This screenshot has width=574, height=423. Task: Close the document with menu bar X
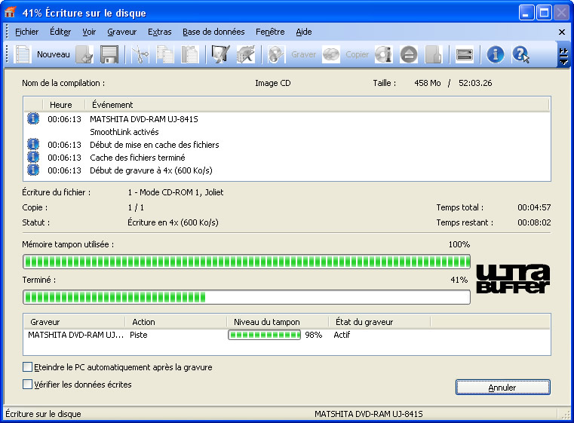click(561, 32)
